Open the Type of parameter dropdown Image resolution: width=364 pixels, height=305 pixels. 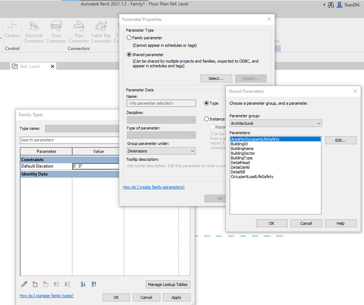[161, 135]
